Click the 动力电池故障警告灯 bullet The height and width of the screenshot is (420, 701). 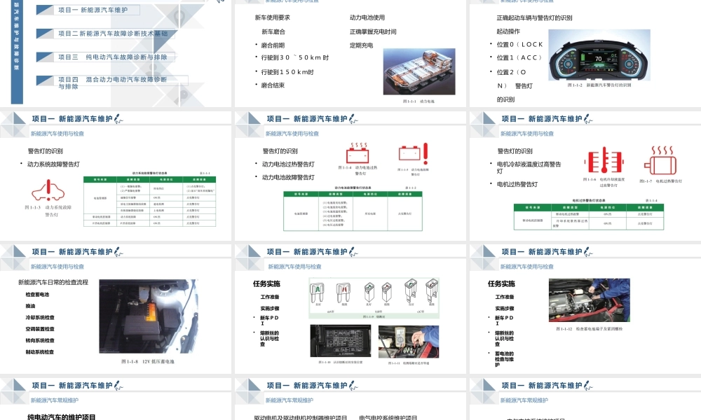coord(288,177)
